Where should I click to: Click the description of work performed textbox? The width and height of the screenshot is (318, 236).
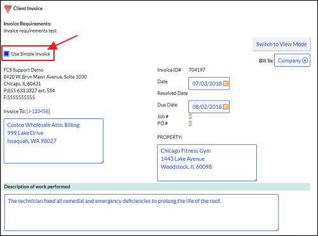[141, 212]
